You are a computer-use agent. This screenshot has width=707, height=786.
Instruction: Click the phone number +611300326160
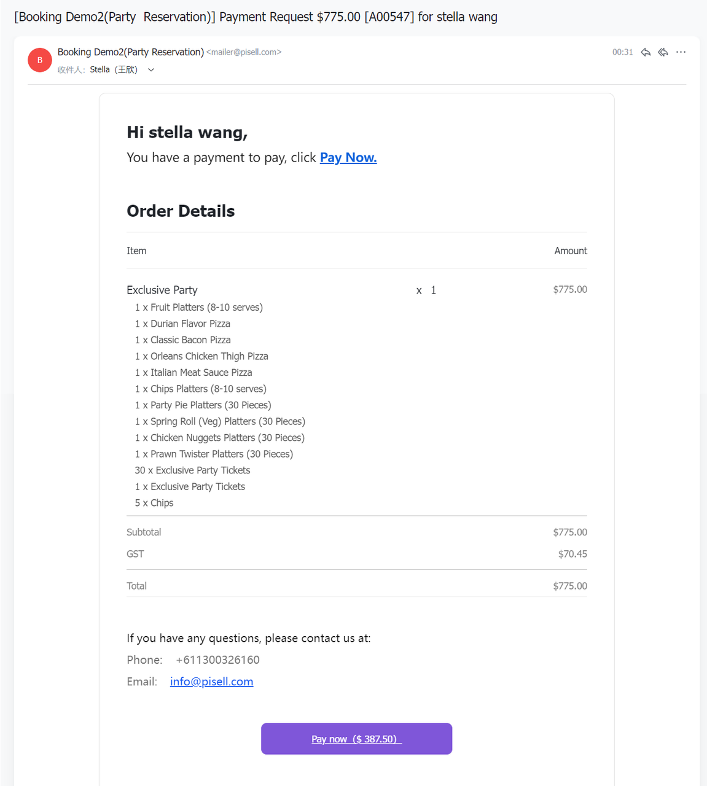coord(217,660)
